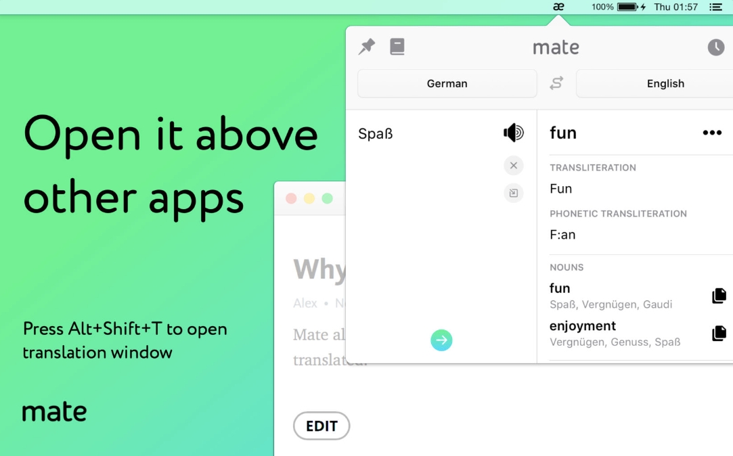Image resolution: width=733 pixels, height=456 pixels.
Task: Copy the noun translation fun
Action: tap(719, 296)
